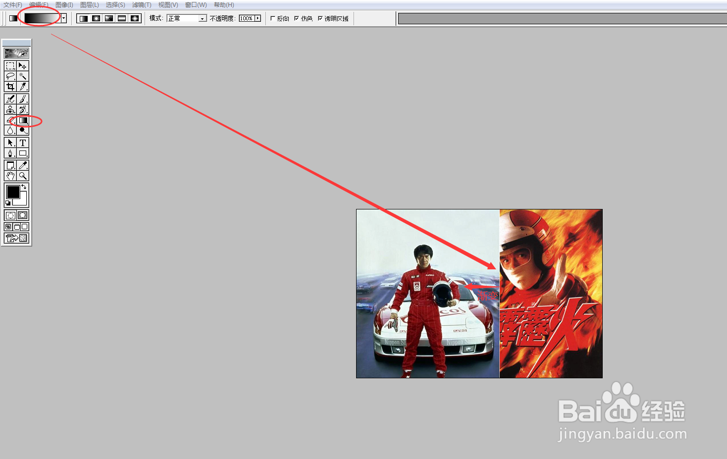Viewport: 727px width, 459px height.
Task: Select the Eraser tool
Action: pos(10,120)
